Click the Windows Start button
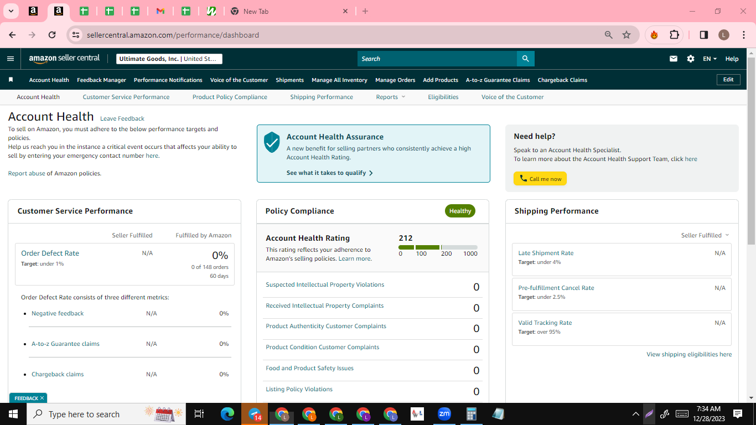The height and width of the screenshot is (425, 756). coord(13,414)
